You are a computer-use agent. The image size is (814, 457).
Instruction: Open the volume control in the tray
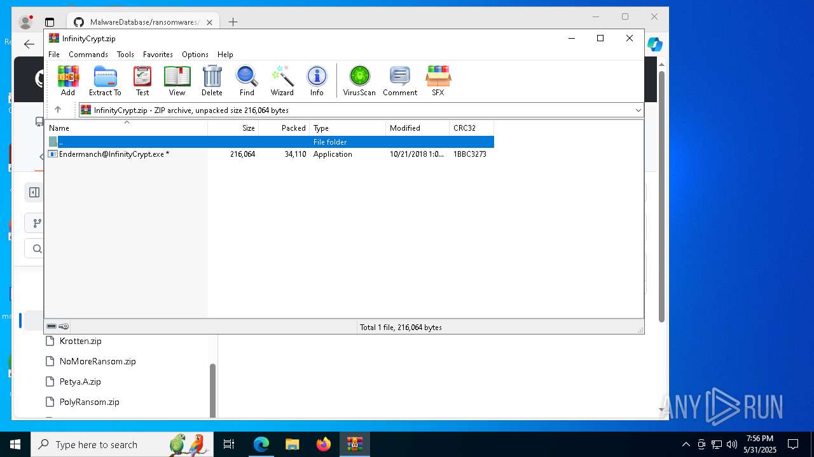click(732, 444)
